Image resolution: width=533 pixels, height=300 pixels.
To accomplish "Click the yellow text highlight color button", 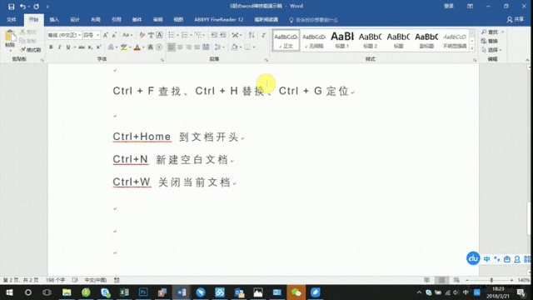I will click(x=123, y=47).
